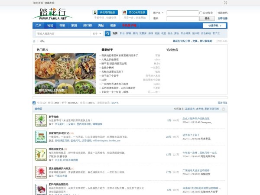Enable the 自动登录 checkbox
The width and height of the screenshot is (260, 195).
click(x=201, y=13)
